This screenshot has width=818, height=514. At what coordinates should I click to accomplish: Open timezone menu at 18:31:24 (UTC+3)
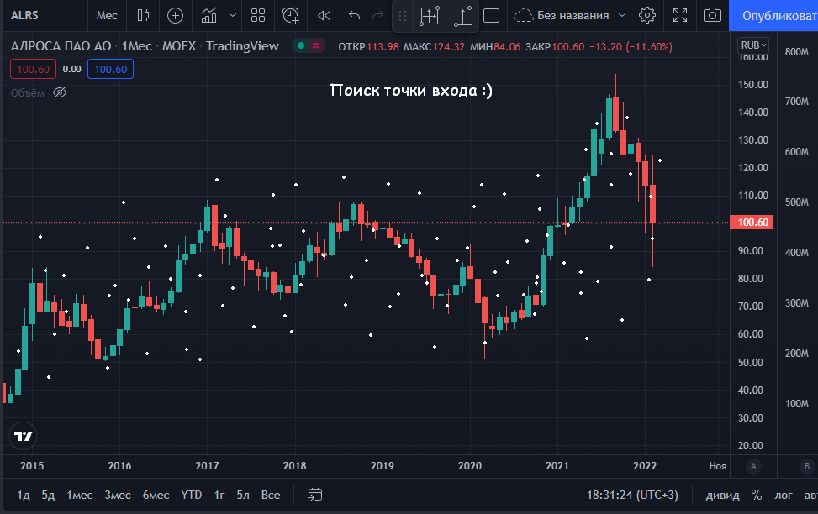click(632, 495)
